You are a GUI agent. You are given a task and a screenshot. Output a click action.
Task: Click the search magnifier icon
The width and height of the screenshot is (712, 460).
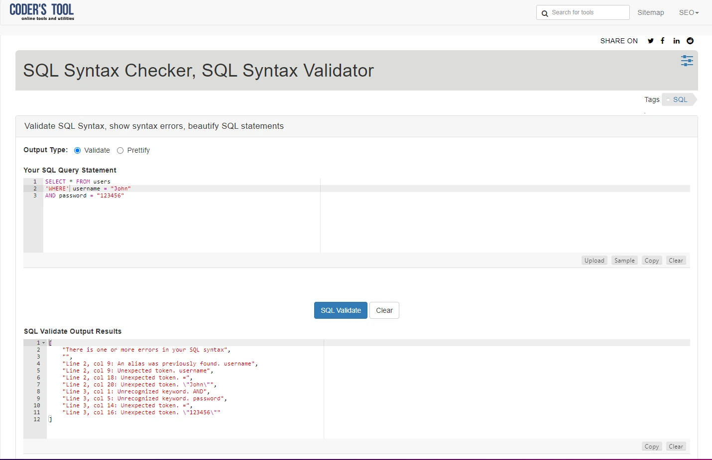click(545, 13)
